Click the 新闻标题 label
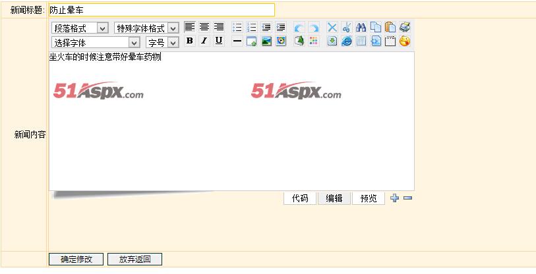 tap(27, 11)
